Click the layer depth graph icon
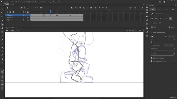This screenshot has height=99, width=177. click(x=28, y=8)
